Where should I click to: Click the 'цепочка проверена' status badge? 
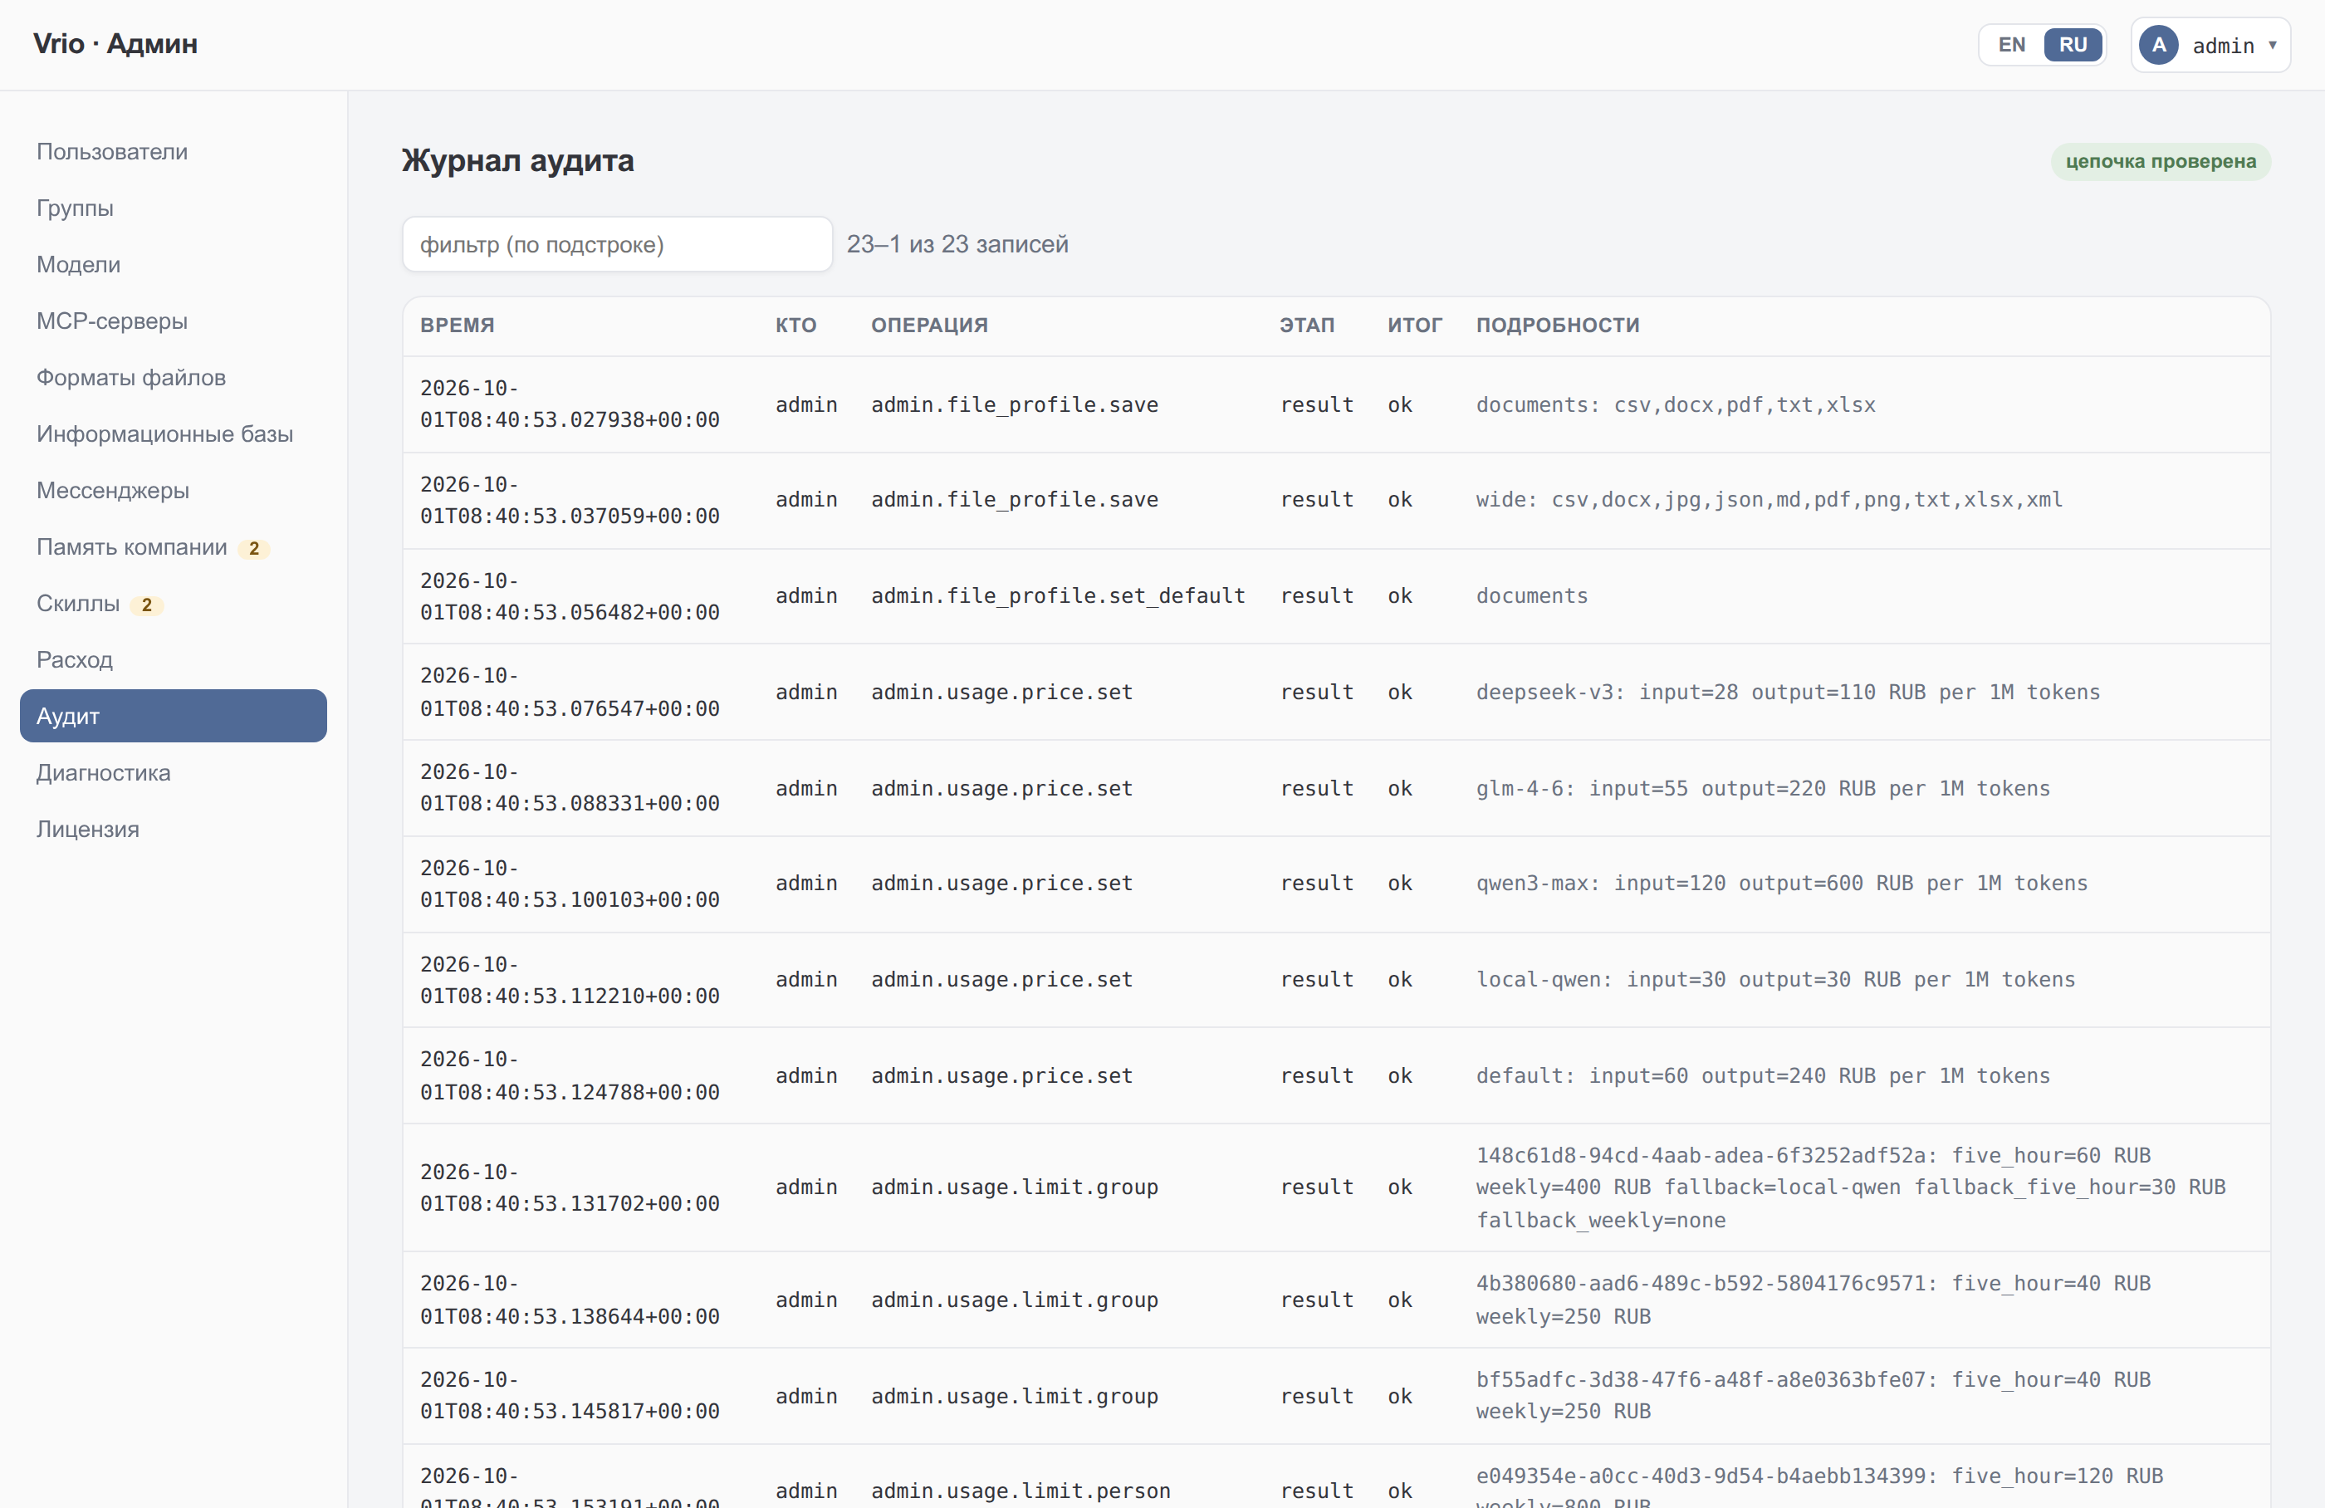click(2160, 161)
